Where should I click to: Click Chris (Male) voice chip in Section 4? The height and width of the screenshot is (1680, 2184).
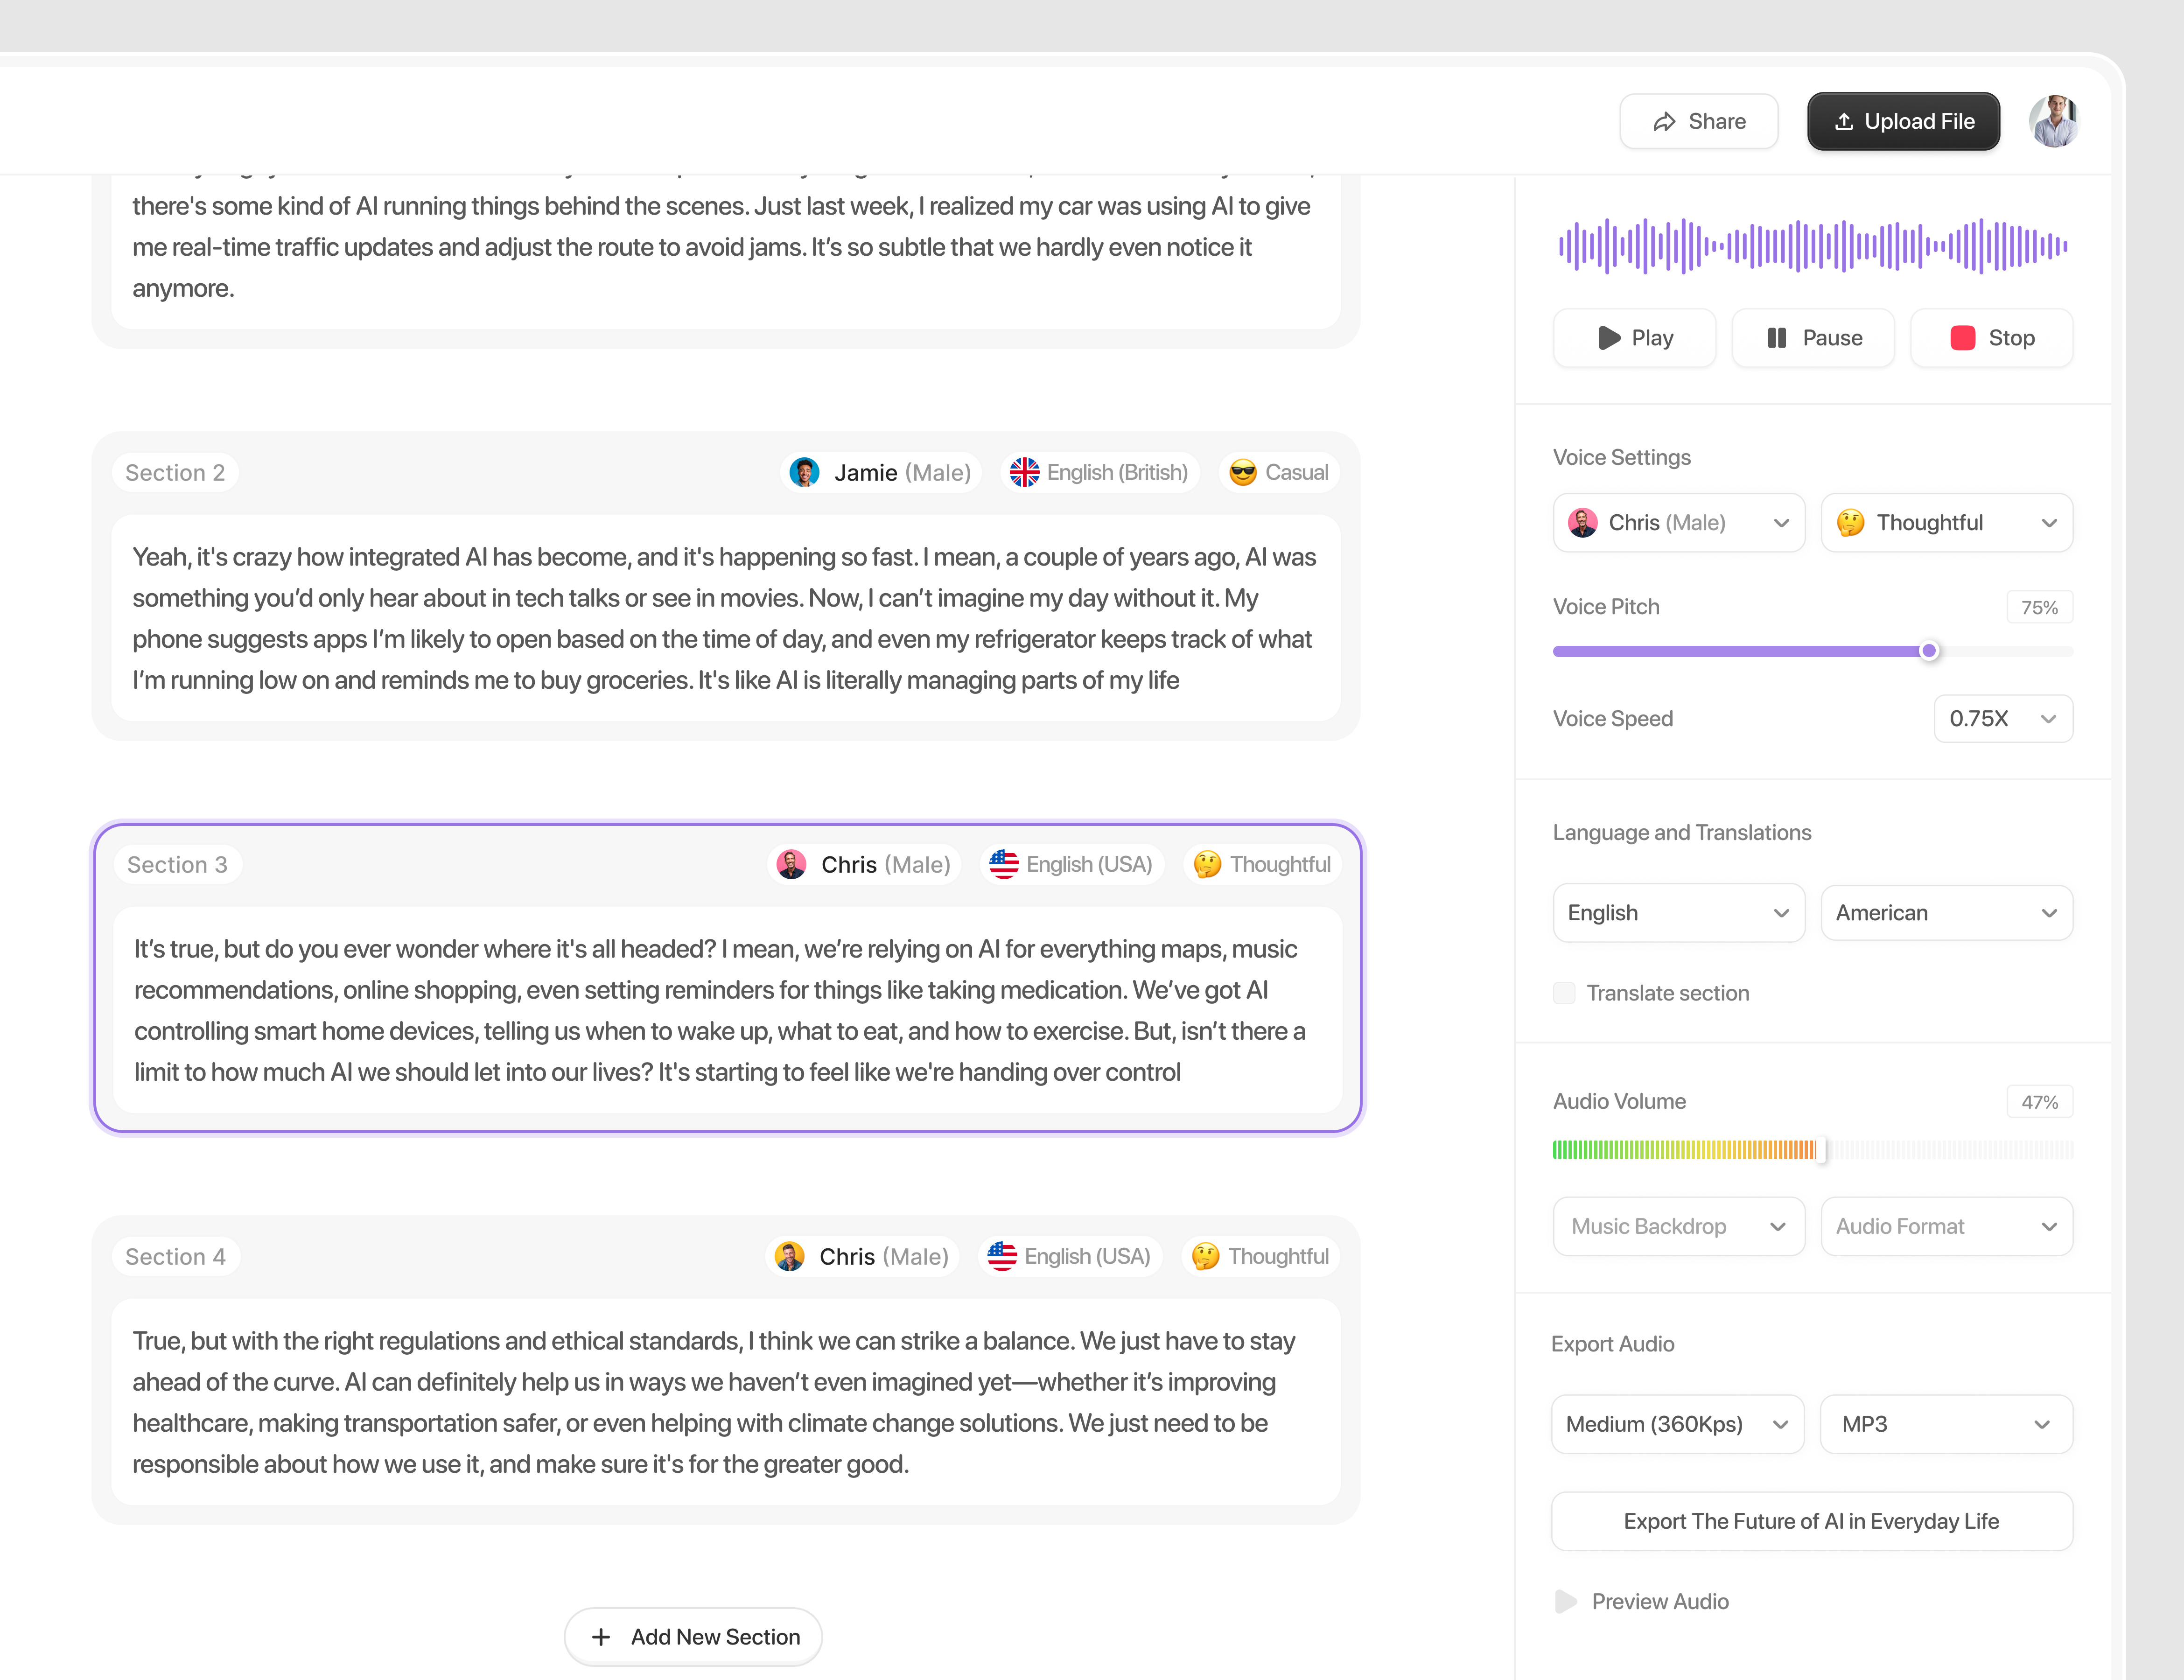pos(862,1257)
